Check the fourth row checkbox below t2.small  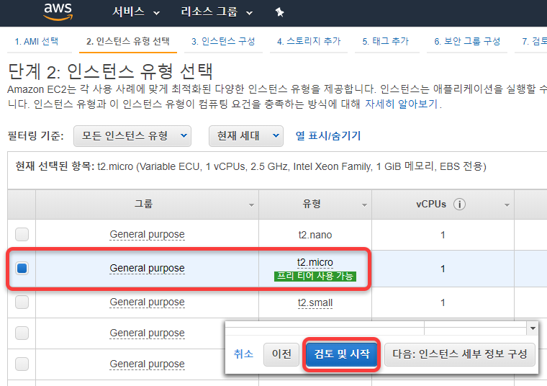(x=22, y=333)
